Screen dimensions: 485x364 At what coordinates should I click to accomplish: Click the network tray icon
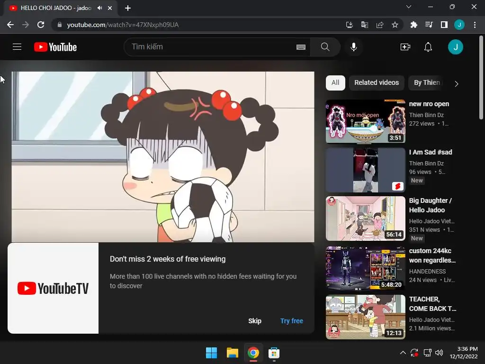427,353
